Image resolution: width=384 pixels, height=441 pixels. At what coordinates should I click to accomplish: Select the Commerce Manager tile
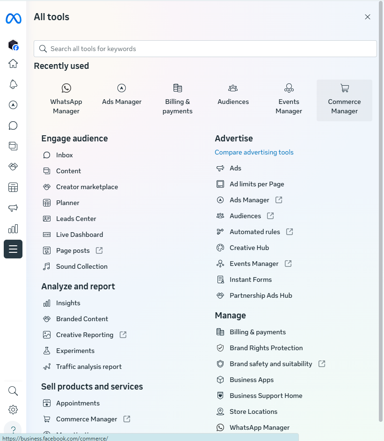(x=344, y=98)
